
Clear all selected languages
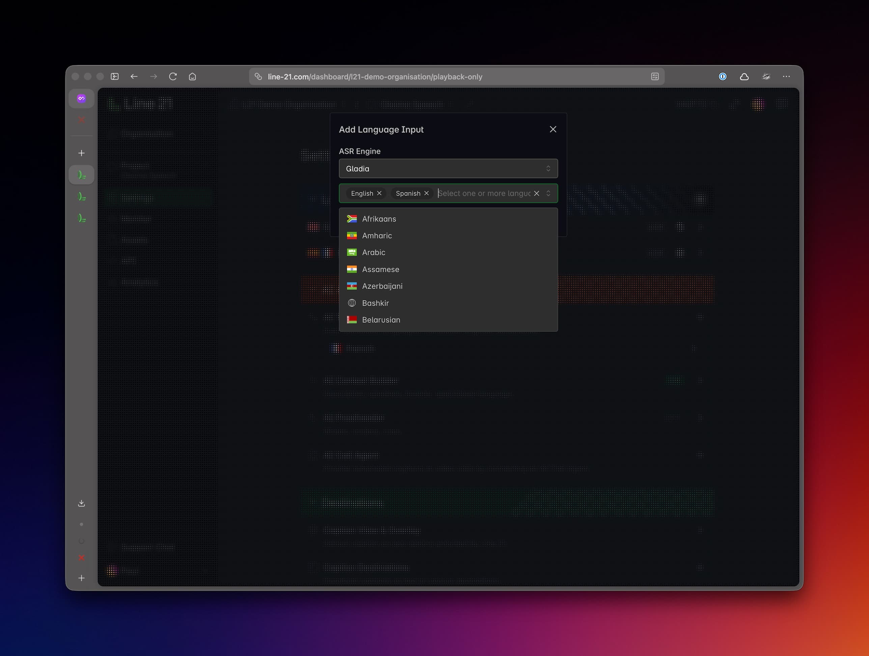point(536,193)
